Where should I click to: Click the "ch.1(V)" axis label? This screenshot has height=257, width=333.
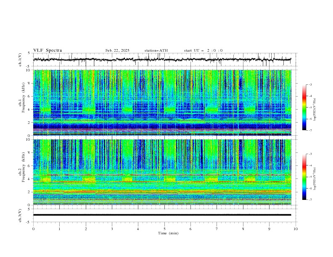(x=20, y=60)
